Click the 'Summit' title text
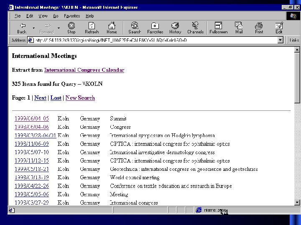301x225 pixels. [x=118, y=119]
